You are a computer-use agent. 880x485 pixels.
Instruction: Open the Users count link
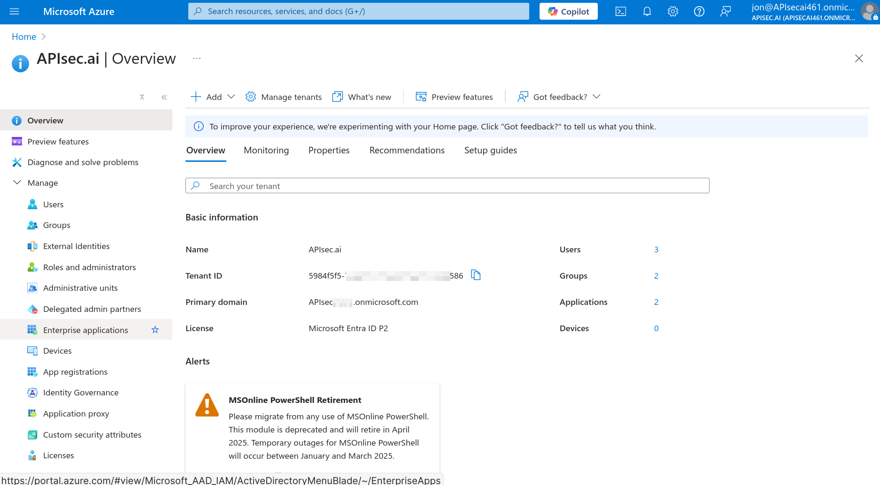656,250
